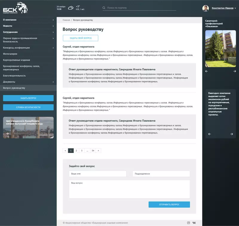
Task: Go to page 34 in pagination
Action: pyautogui.click(x=92, y=151)
